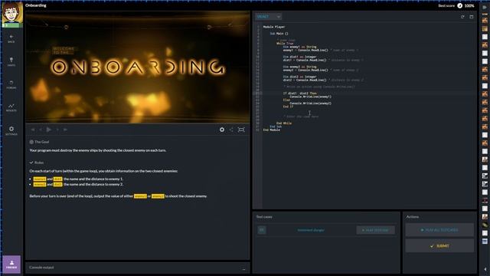
Task: Click highlighted dist1 in first rules bullet
Action: pos(58,179)
